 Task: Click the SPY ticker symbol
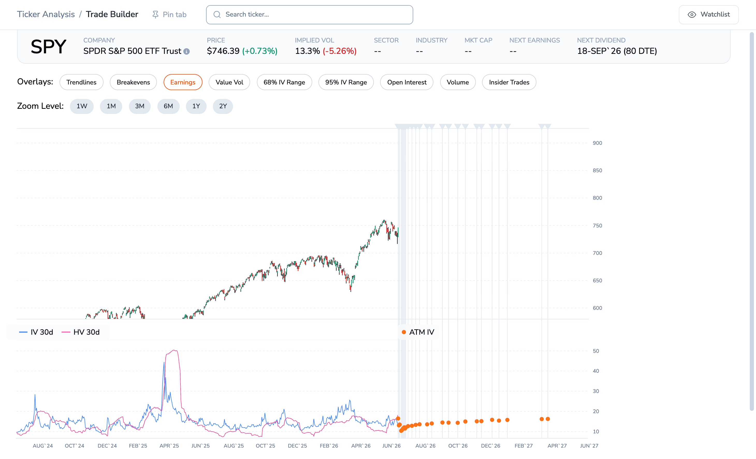point(48,47)
